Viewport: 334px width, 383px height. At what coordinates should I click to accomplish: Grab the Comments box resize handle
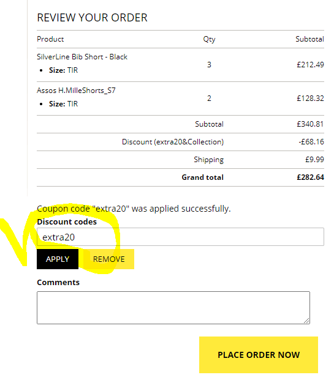(x=306, y=321)
